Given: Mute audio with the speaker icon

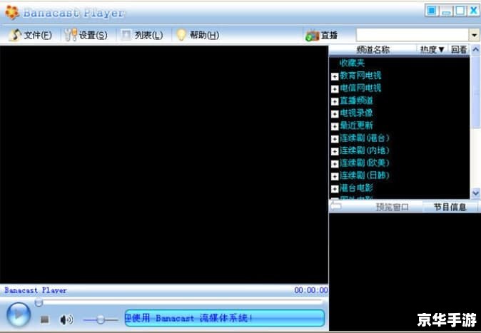Looking at the screenshot, I should pyautogui.click(x=66, y=319).
